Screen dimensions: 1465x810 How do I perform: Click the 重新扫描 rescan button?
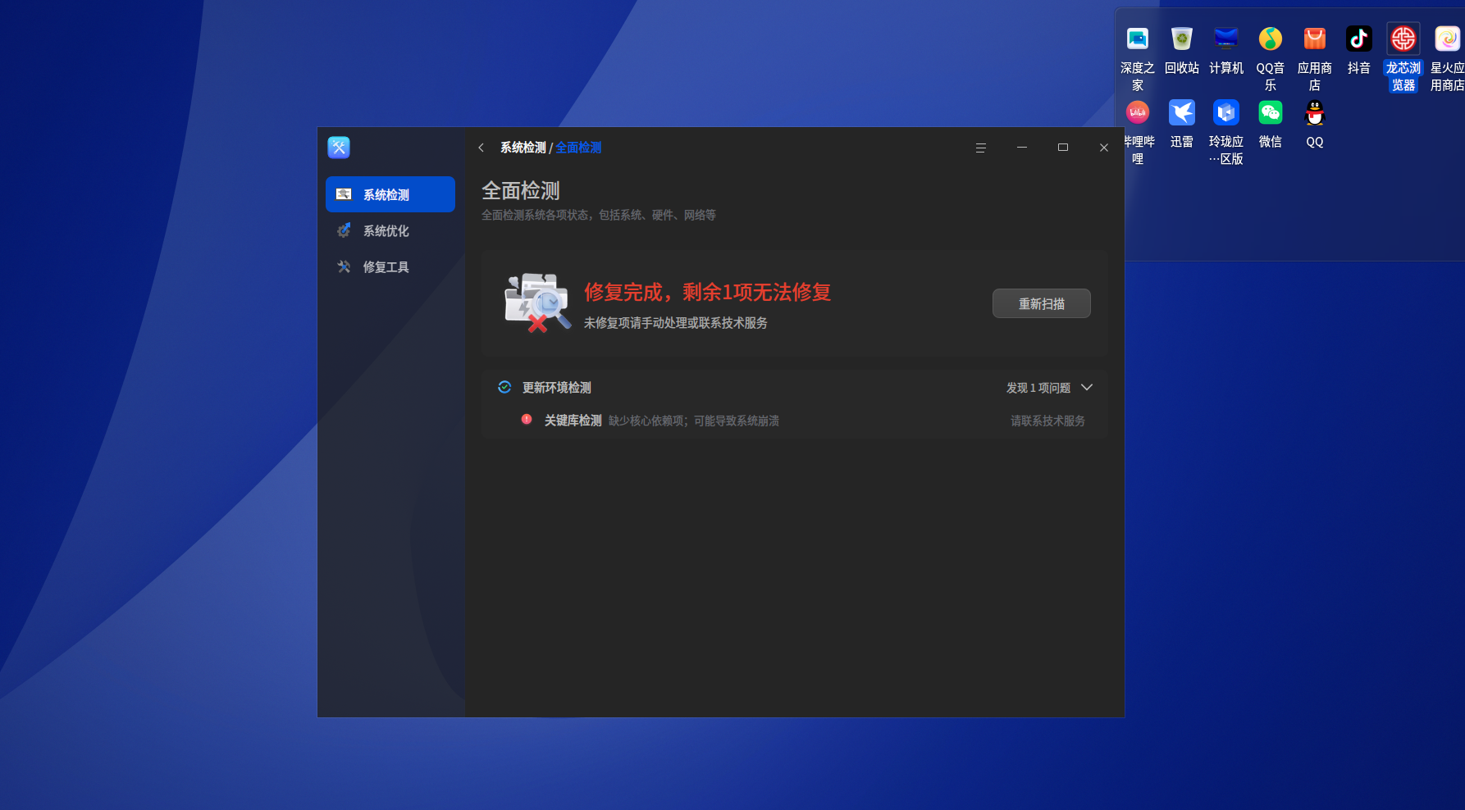(1042, 303)
